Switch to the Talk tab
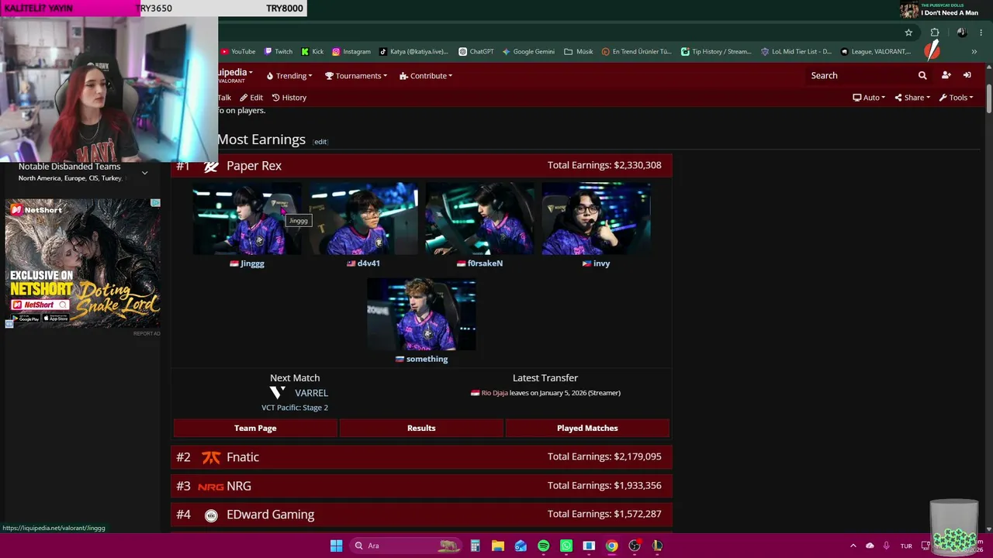Screen dimensions: 993x558 tap(224, 98)
